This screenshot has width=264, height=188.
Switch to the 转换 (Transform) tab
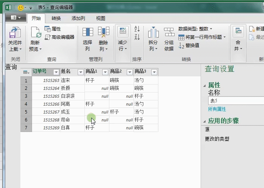click(56, 18)
